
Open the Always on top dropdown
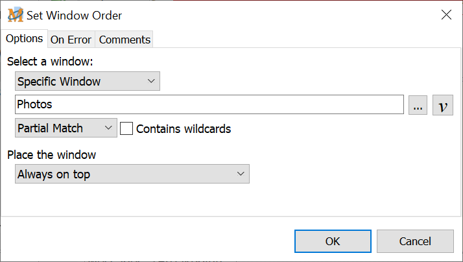[132, 174]
